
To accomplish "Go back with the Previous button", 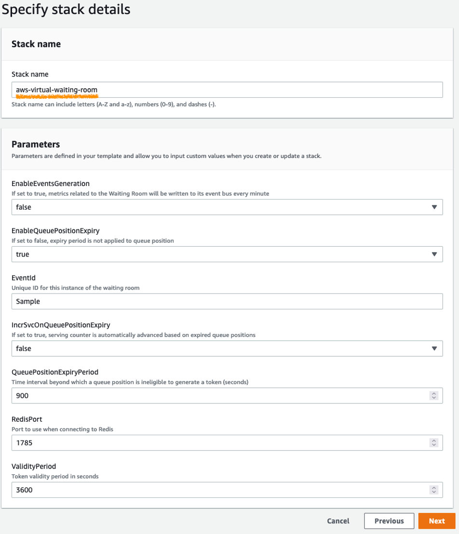I will pyautogui.click(x=389, y=521).
